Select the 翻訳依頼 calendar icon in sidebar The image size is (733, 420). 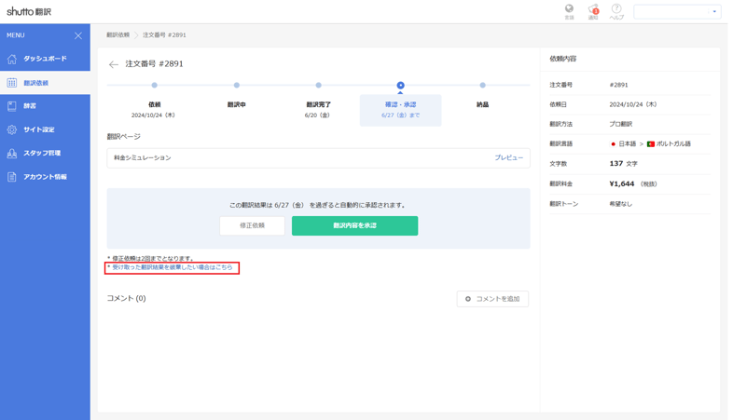[x=12, y=83]
